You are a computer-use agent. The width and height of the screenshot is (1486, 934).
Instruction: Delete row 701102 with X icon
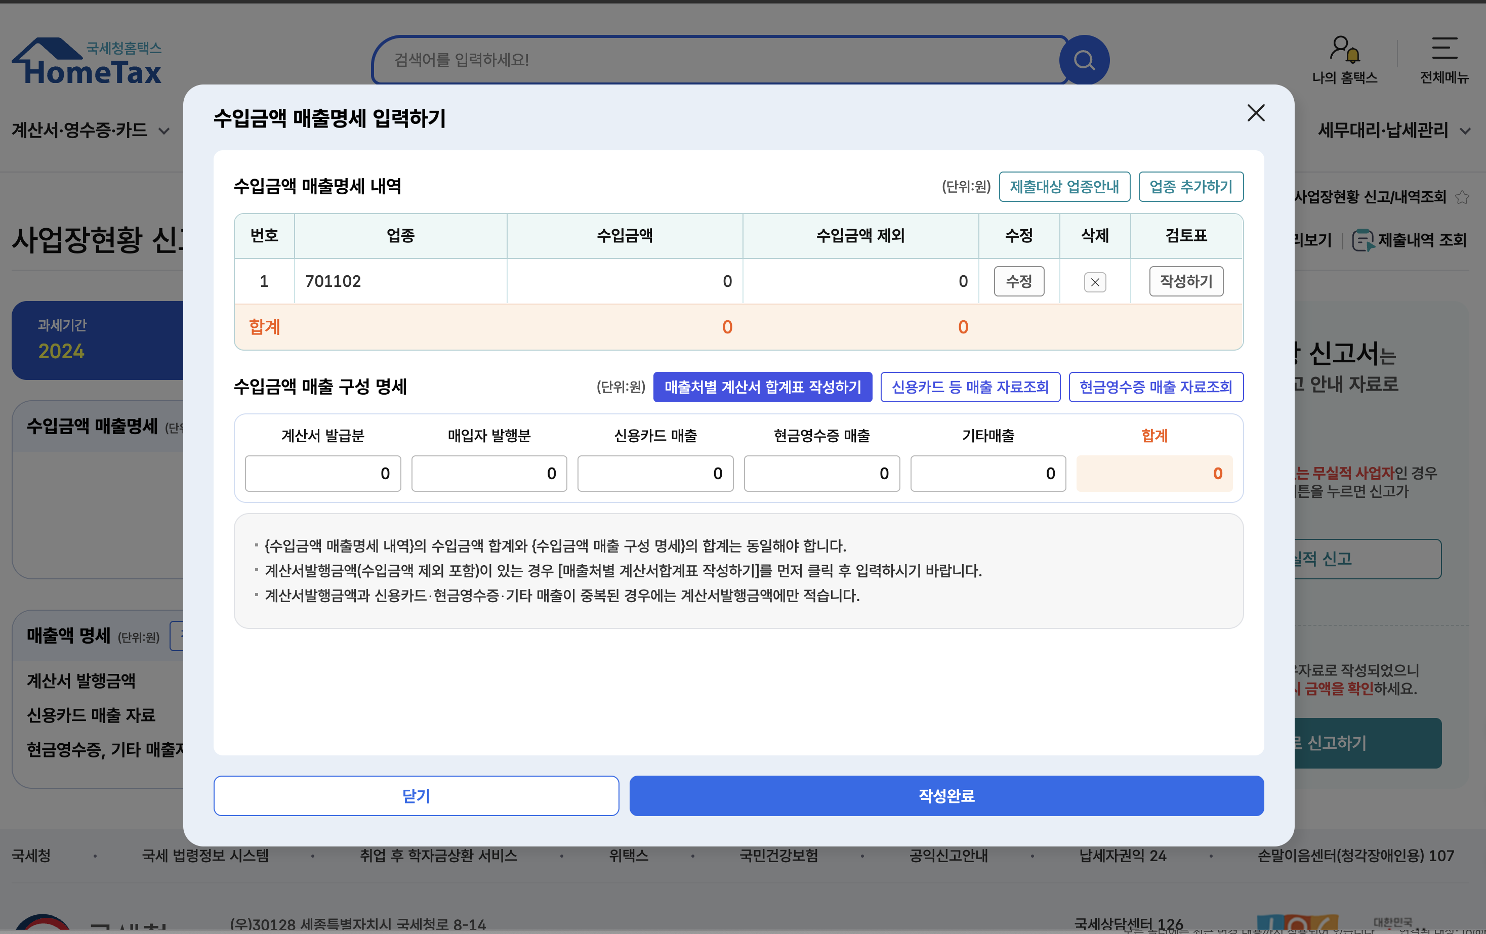[1095, 282]
